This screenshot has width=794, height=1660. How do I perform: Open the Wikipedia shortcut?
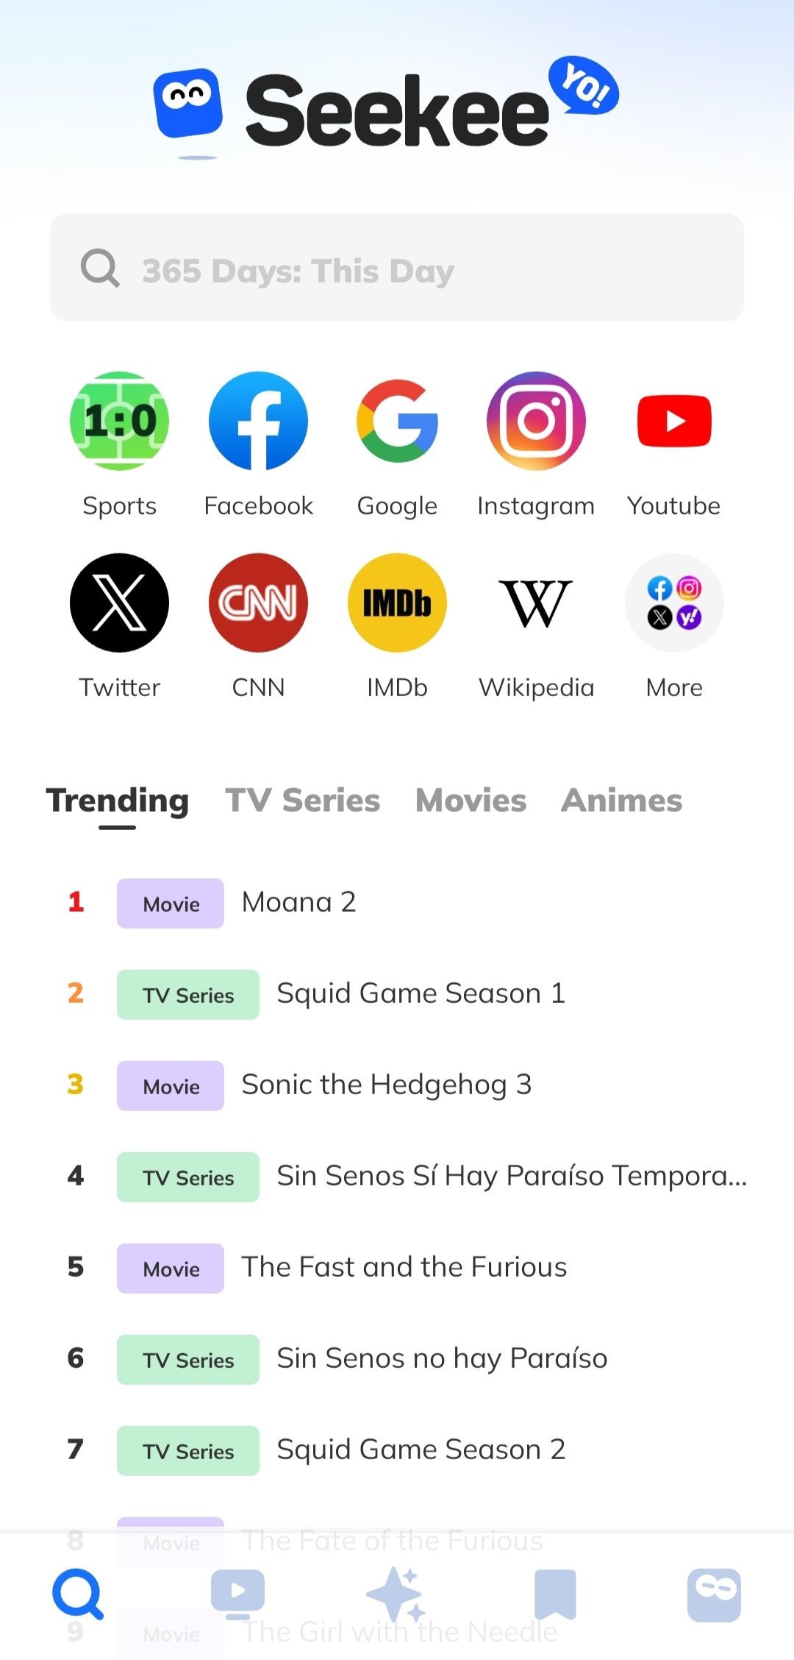coord(536,603)
